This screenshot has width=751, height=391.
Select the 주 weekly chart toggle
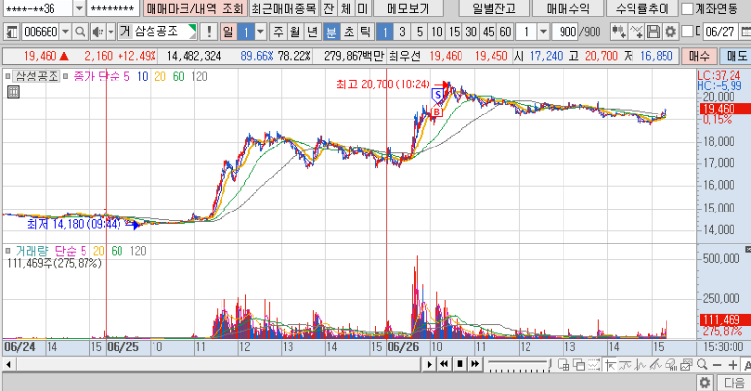pyautogui.click(x=278, y=32)
